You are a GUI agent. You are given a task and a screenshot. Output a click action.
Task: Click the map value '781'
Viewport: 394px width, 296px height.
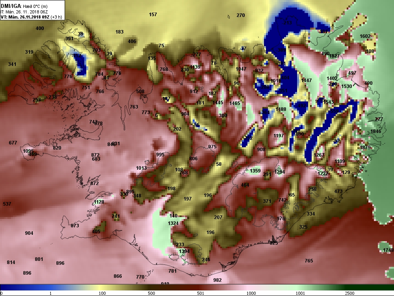pyautogui.click(x=173, y=271)
